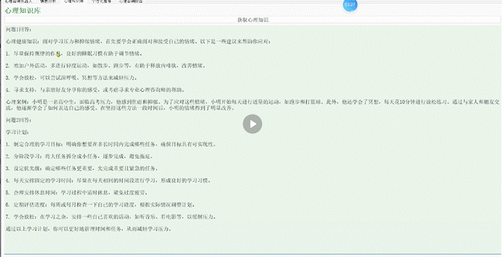Screen dimensions: 502x257
Task: Click plan item 5 合理安排休息时间
Action: click(x=77, y=192)
